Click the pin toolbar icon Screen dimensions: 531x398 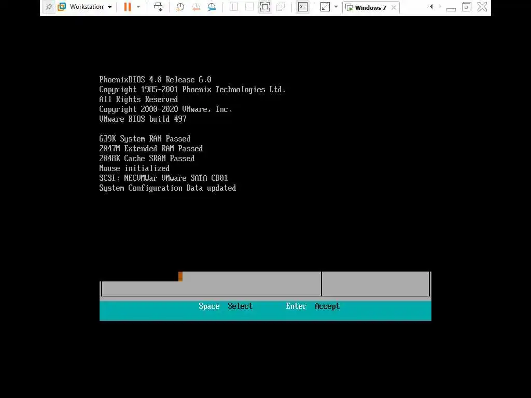[x=49, y=7]
